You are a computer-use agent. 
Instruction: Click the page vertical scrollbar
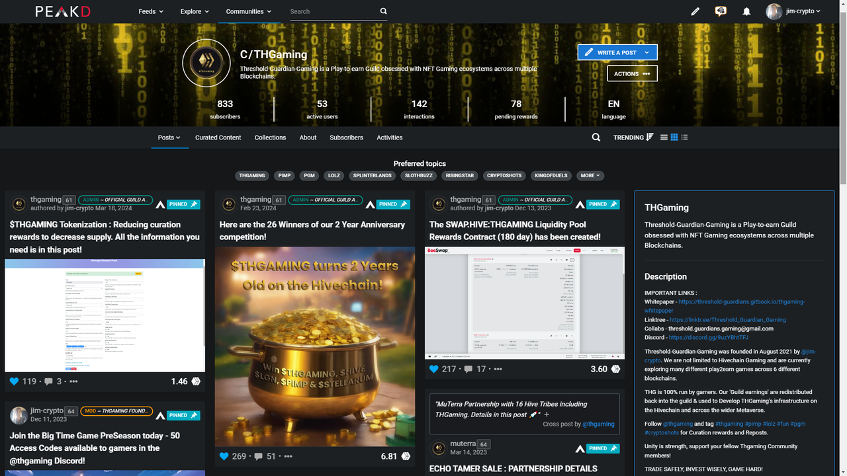tap(842, 99)
